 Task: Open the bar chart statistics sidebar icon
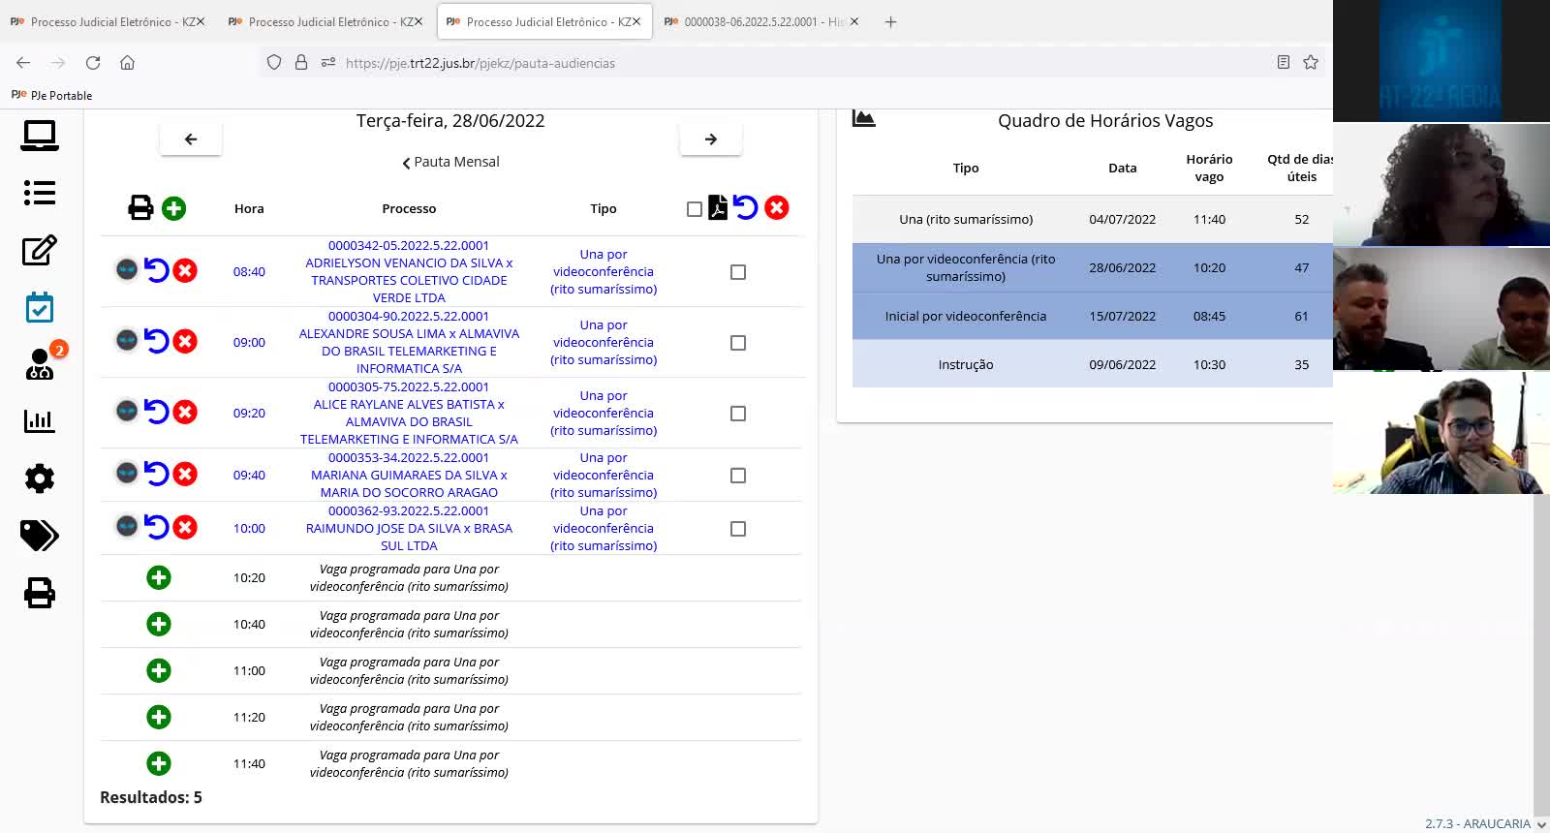tap(40, 421)
